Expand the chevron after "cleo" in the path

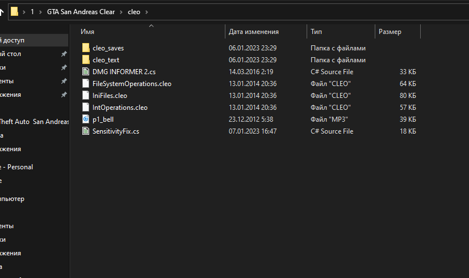pyautogui.click(x=146, y=11)
